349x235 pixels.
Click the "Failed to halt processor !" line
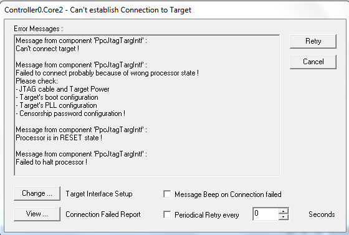51,162
